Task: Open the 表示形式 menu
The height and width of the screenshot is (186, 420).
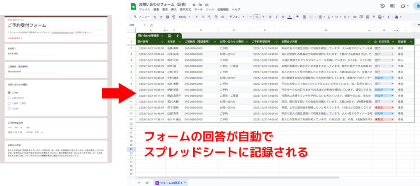Action: (x=185, y=9)
